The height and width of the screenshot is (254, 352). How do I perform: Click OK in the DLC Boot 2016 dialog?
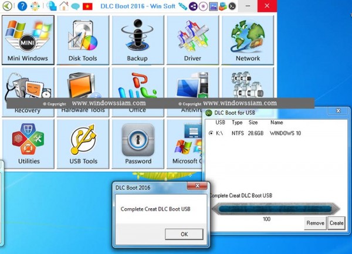click(x=184, y=234)
